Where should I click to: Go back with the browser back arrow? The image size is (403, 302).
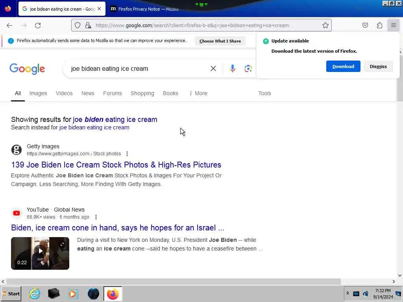coord(9,26)
